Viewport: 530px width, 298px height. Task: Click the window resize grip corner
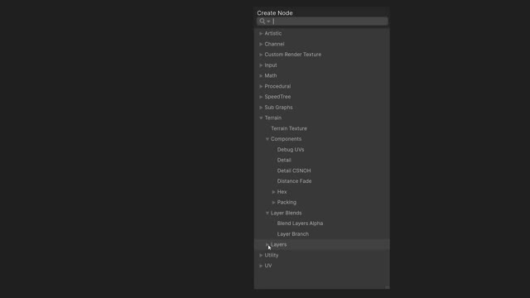tap(387, 287)
